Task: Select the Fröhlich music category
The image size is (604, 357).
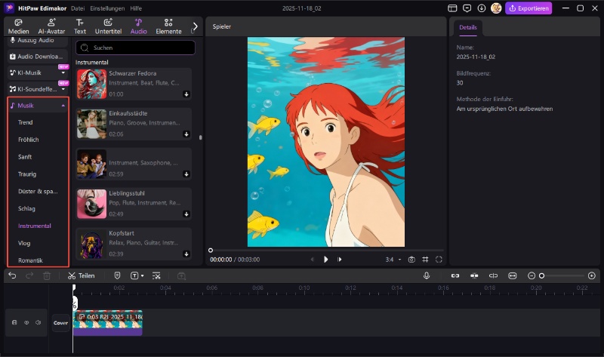Action: (29, 140)
